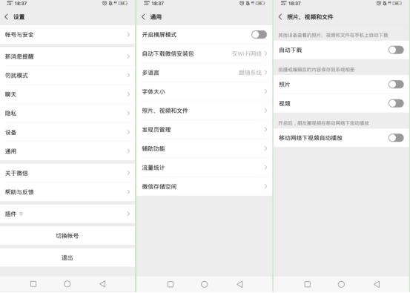410x293 pixels.
Task: Tap the small icon next to 插件
Action: (x=21, y=214)
